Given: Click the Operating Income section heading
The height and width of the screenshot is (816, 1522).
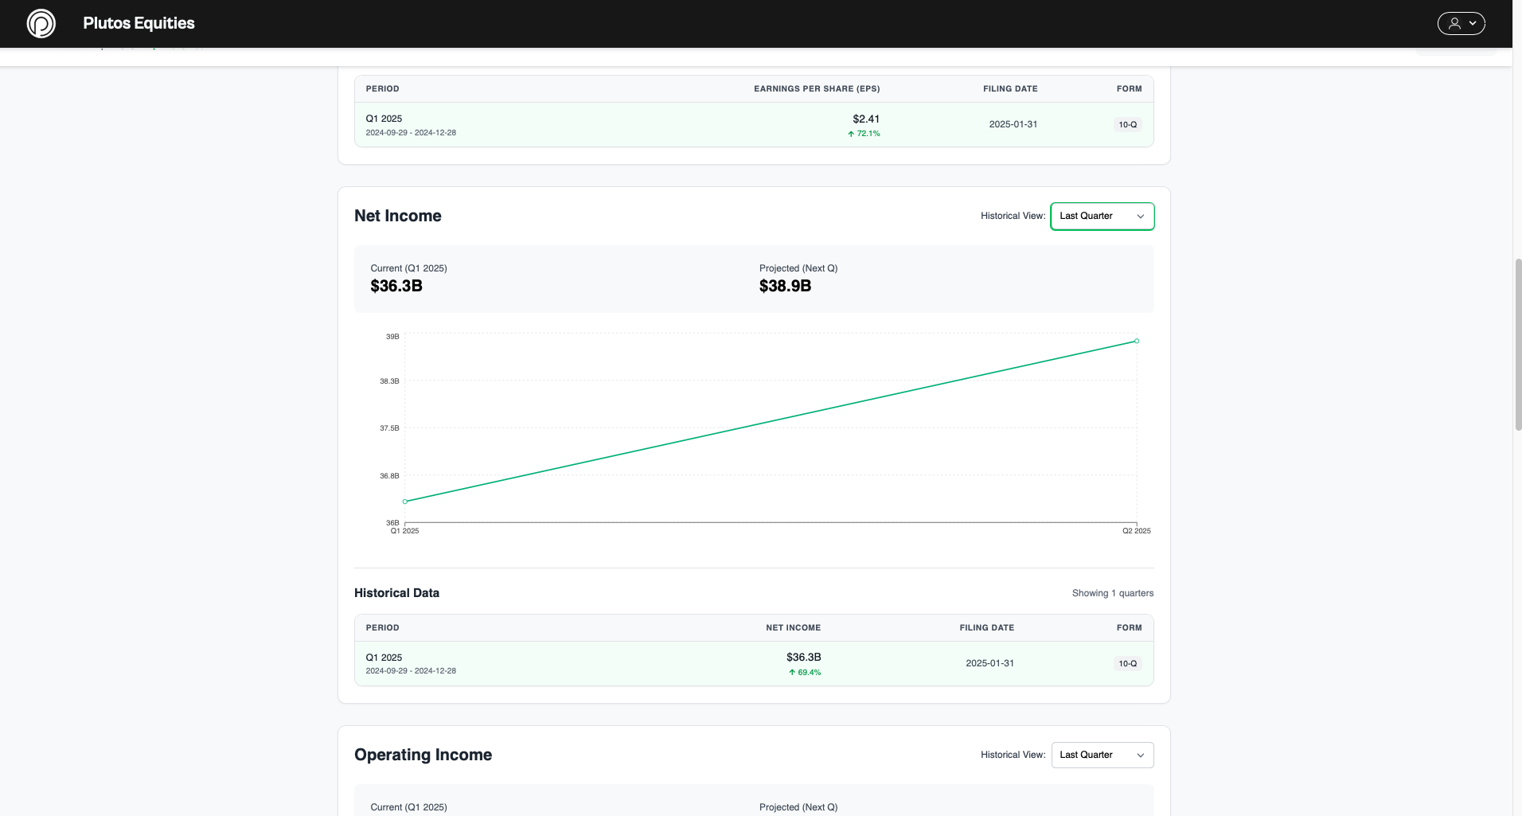Looking at the screenshot, I should point(423,755).
